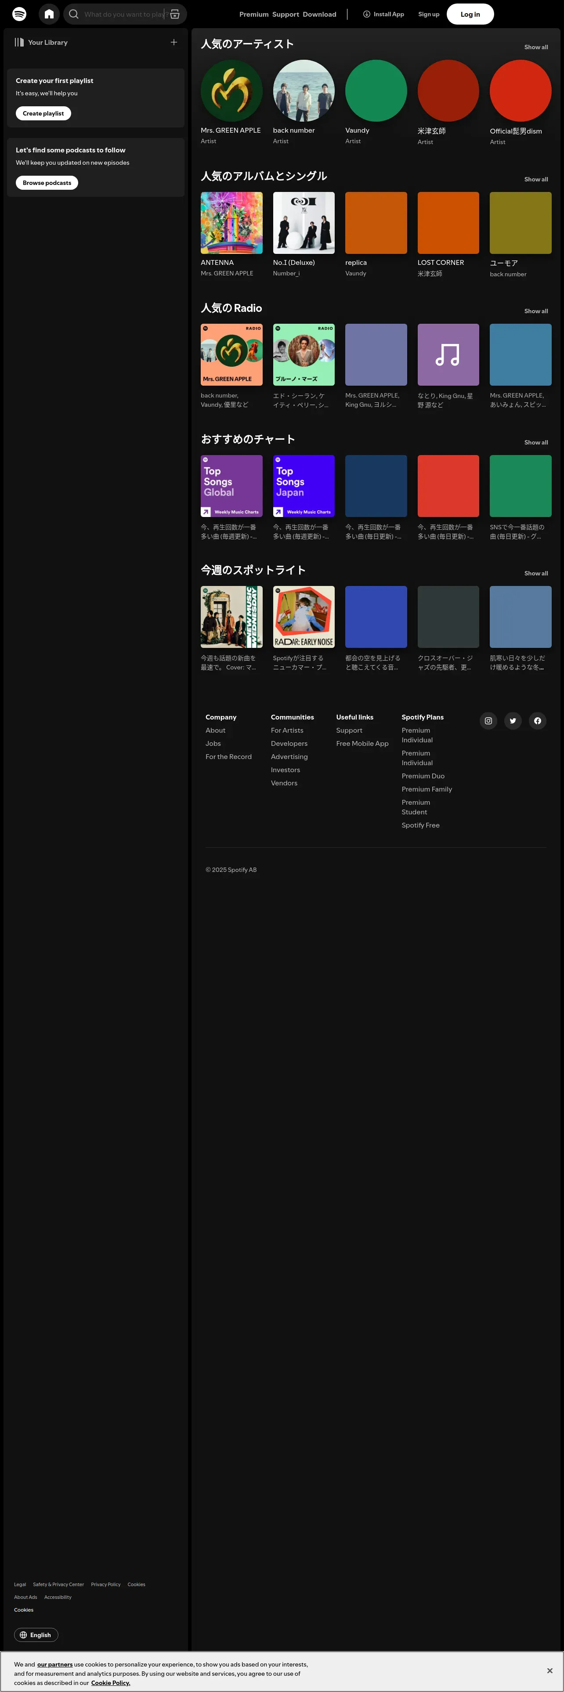This screenshot has width=564, height=1692.
Task: Open the Browse icon in the search bar
Action: pos(175,14)
